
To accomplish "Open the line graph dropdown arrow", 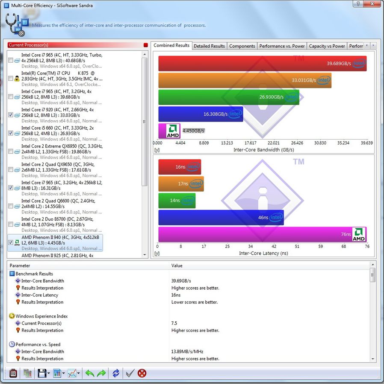I will point(79,373).
